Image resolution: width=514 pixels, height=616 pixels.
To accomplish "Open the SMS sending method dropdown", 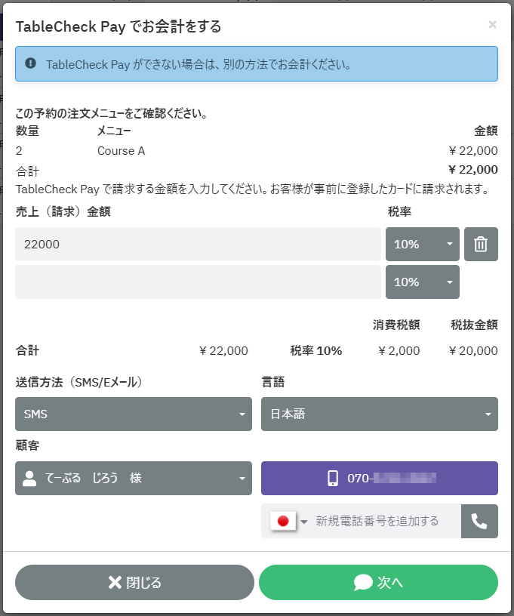I will [134, 414].
